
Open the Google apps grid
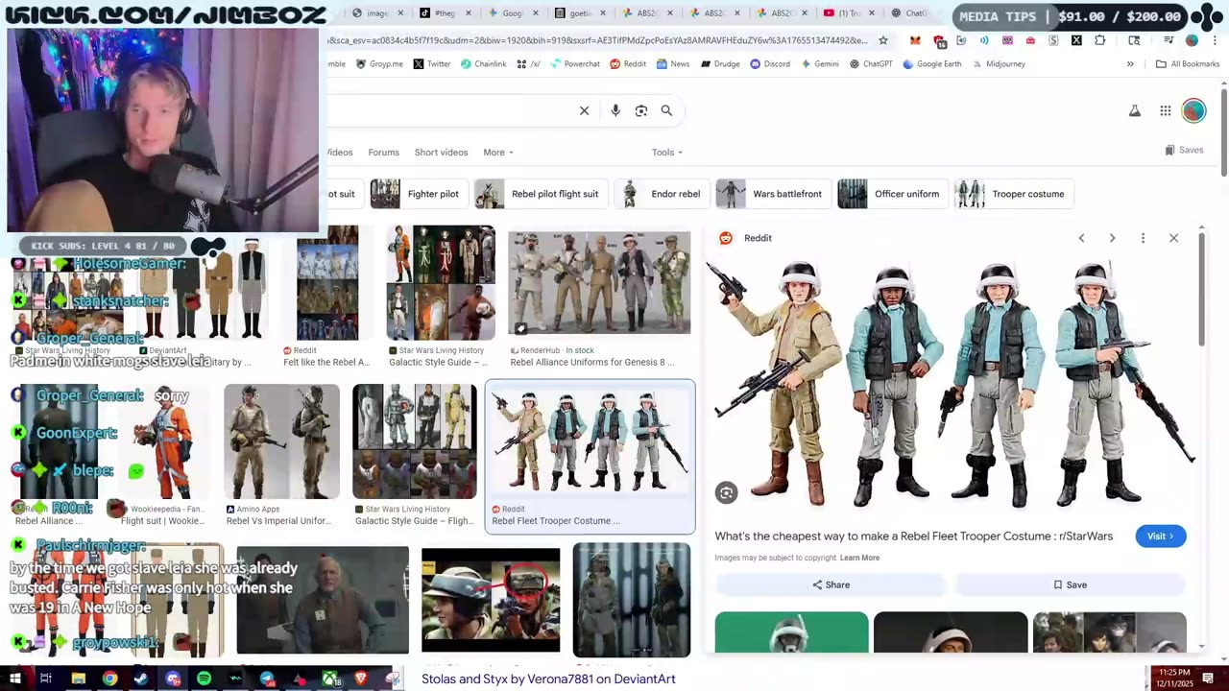[1165, 111]
